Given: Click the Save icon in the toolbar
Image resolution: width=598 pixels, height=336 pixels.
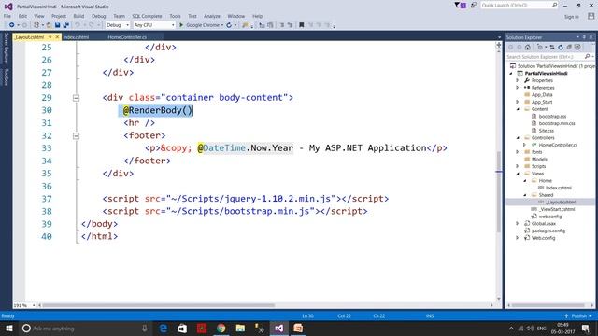Looking at the screenshot, I should tap(57, 25).
